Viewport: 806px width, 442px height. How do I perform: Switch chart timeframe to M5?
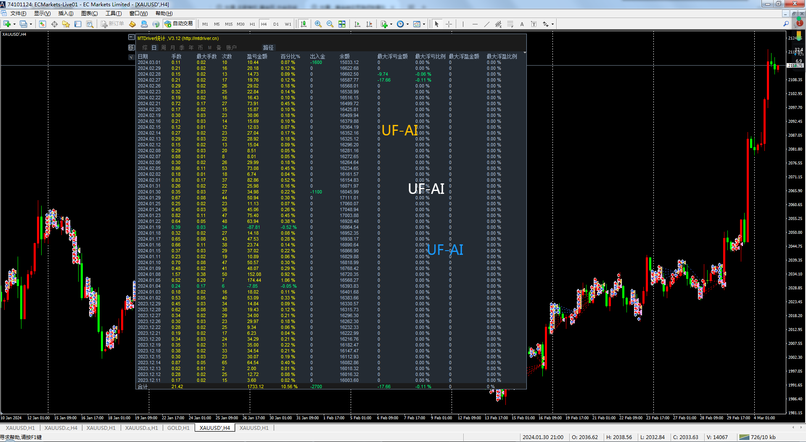pos(217,24)
